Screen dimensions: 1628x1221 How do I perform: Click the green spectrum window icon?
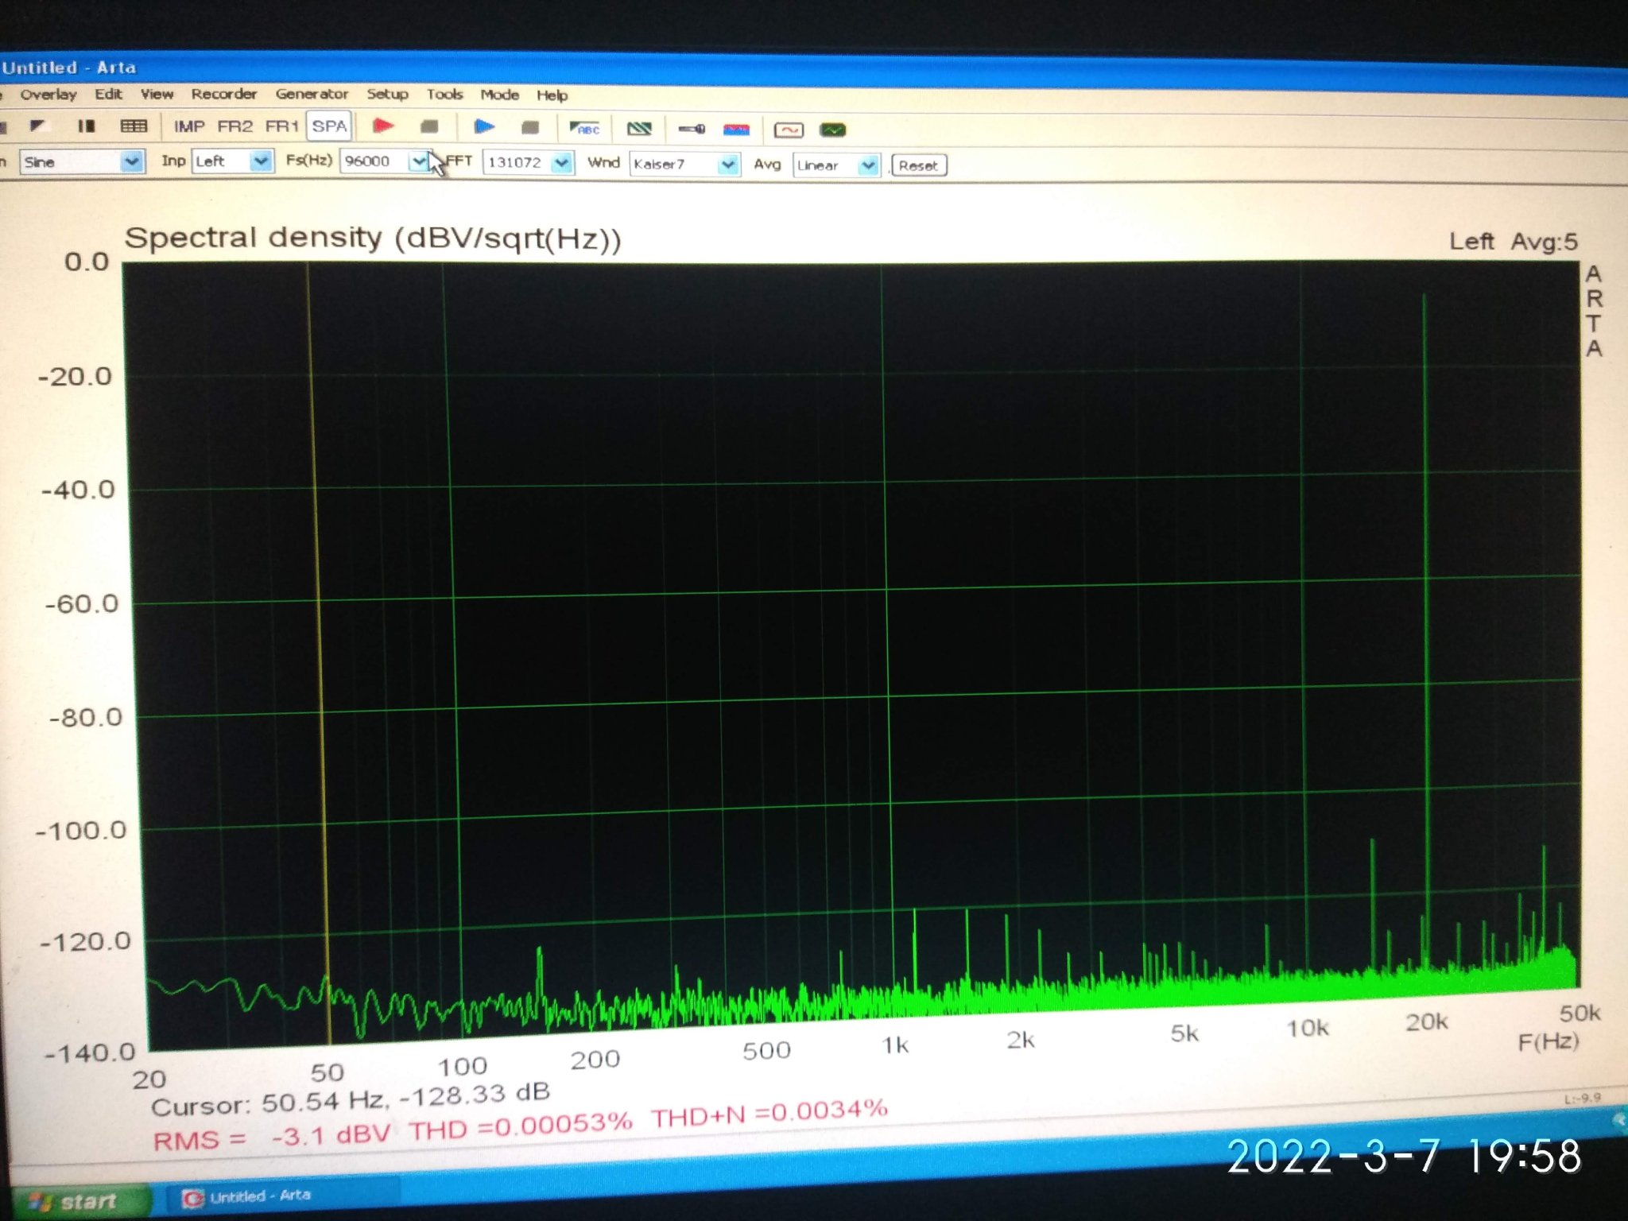tap(833, 130)
